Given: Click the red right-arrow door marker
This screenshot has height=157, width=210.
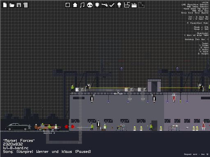Looking at the screenshot, I should [73, 127].
